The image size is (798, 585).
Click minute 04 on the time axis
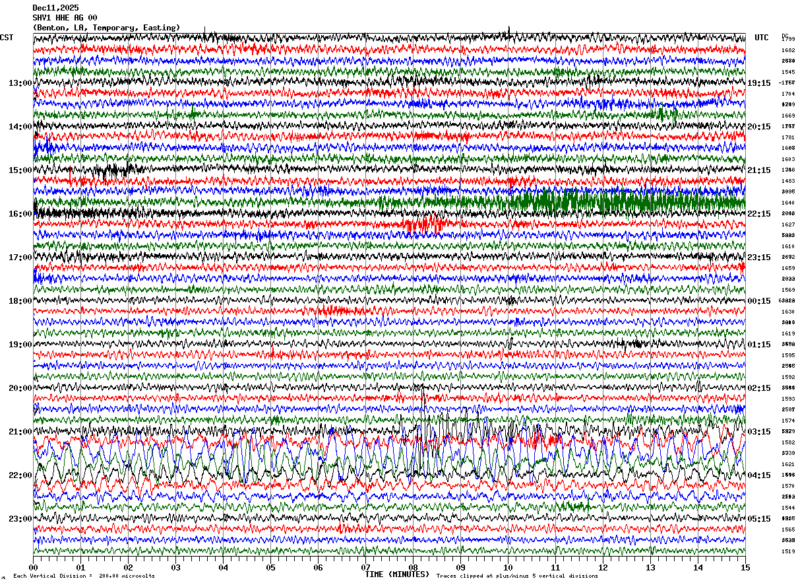coord(223,567)
